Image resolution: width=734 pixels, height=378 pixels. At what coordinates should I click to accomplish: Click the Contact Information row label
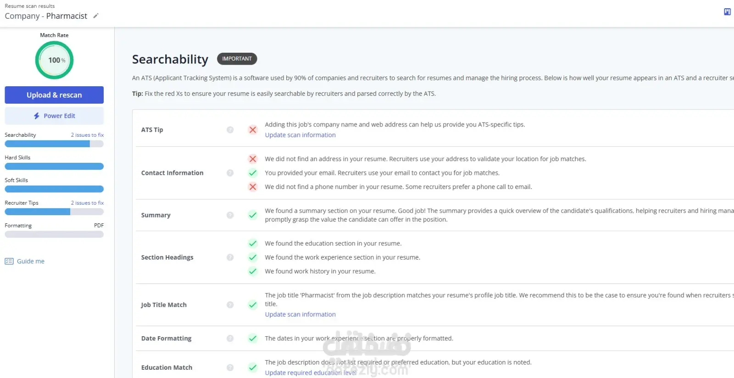pyautogui.click(x=172, y=173)
